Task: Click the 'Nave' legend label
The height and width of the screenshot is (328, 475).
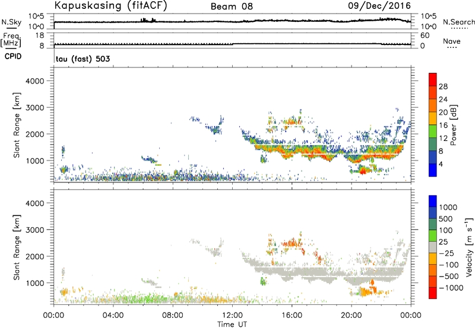Action: pos(452,41)
